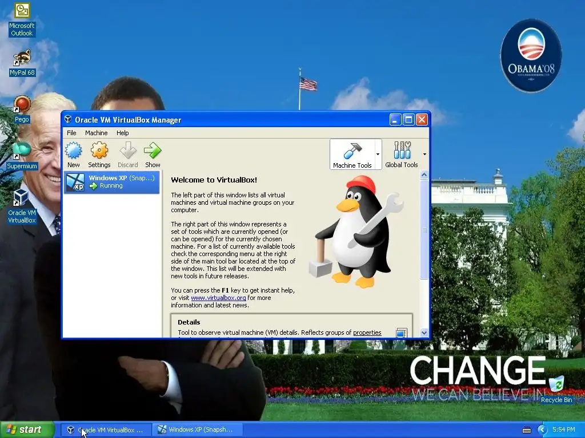Click the New virtual machine toolbar icon

click(74, 155)
